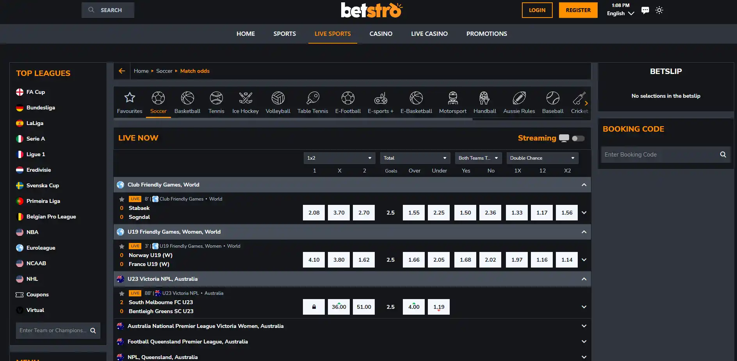Screen dimensions: 737x361
Task: Favourite the Stabaek vs Sogndal match star
Action: coord(122,199)
